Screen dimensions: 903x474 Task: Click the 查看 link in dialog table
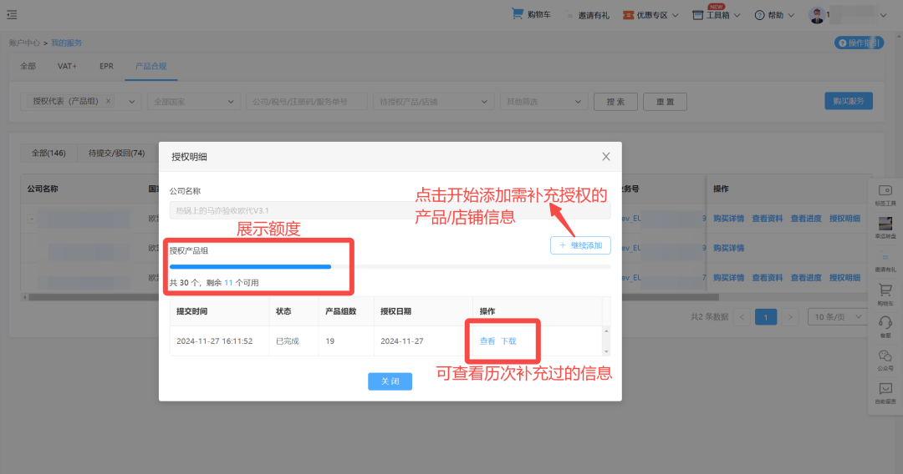pyautogui.click(x=487, y=341)
